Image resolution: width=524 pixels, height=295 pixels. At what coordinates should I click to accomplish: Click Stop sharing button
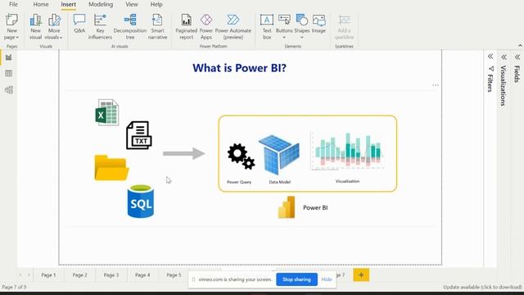[x=296, y=279]
